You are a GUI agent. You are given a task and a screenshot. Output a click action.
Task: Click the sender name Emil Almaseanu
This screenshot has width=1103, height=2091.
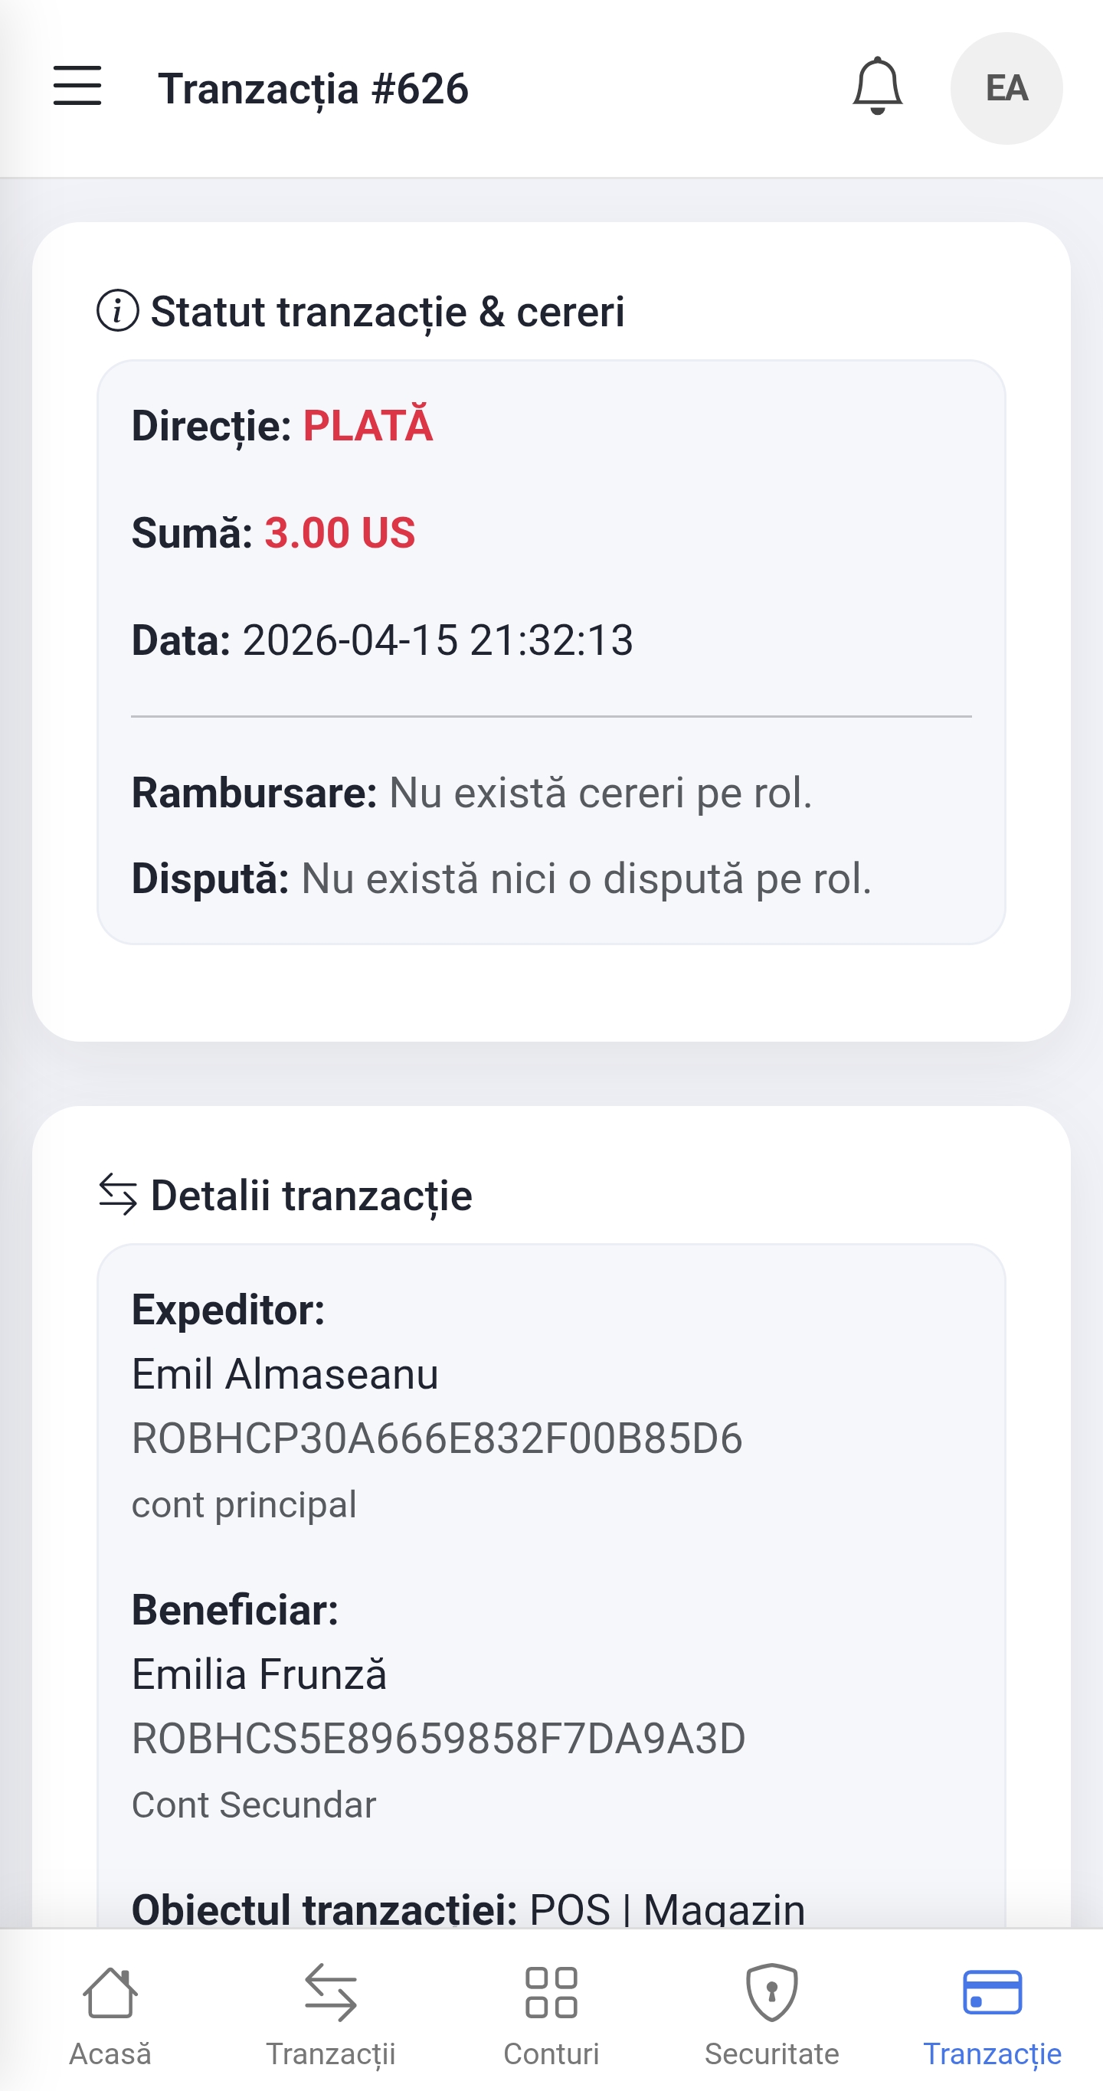tap(285, 1374)
